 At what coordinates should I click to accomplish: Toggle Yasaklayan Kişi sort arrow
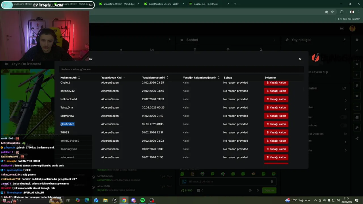point(124,78)
